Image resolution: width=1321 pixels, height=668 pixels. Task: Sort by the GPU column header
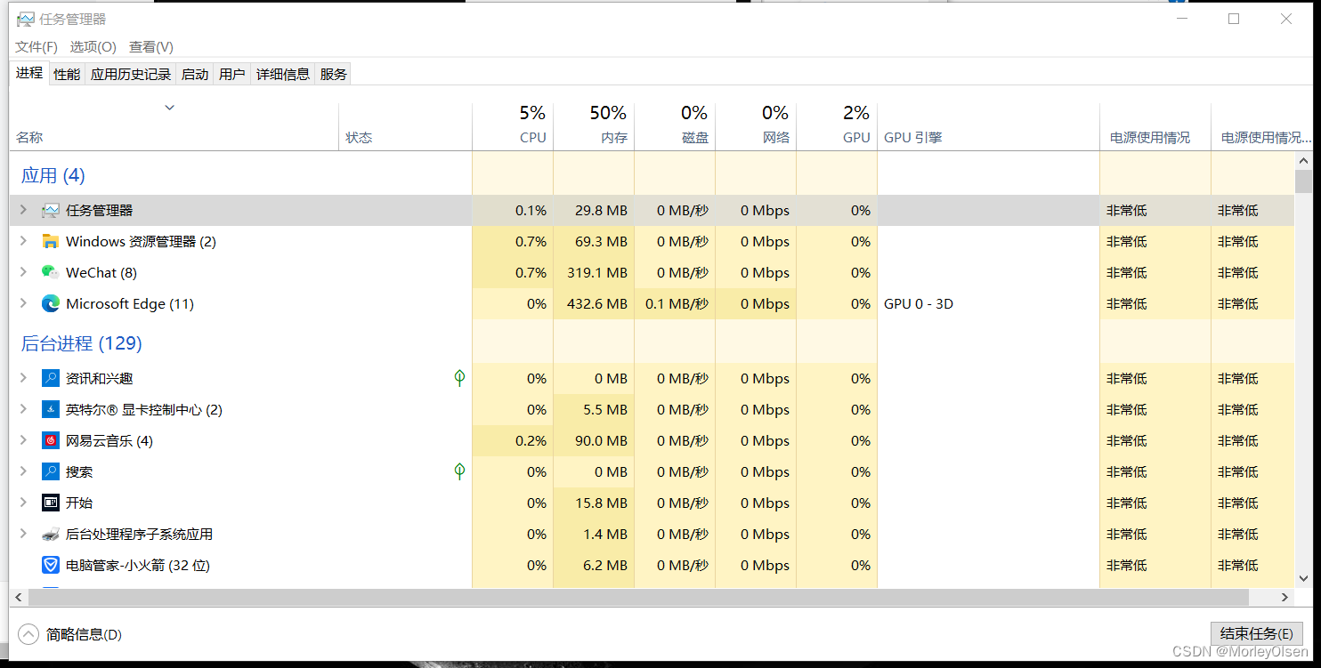[837, 126]
